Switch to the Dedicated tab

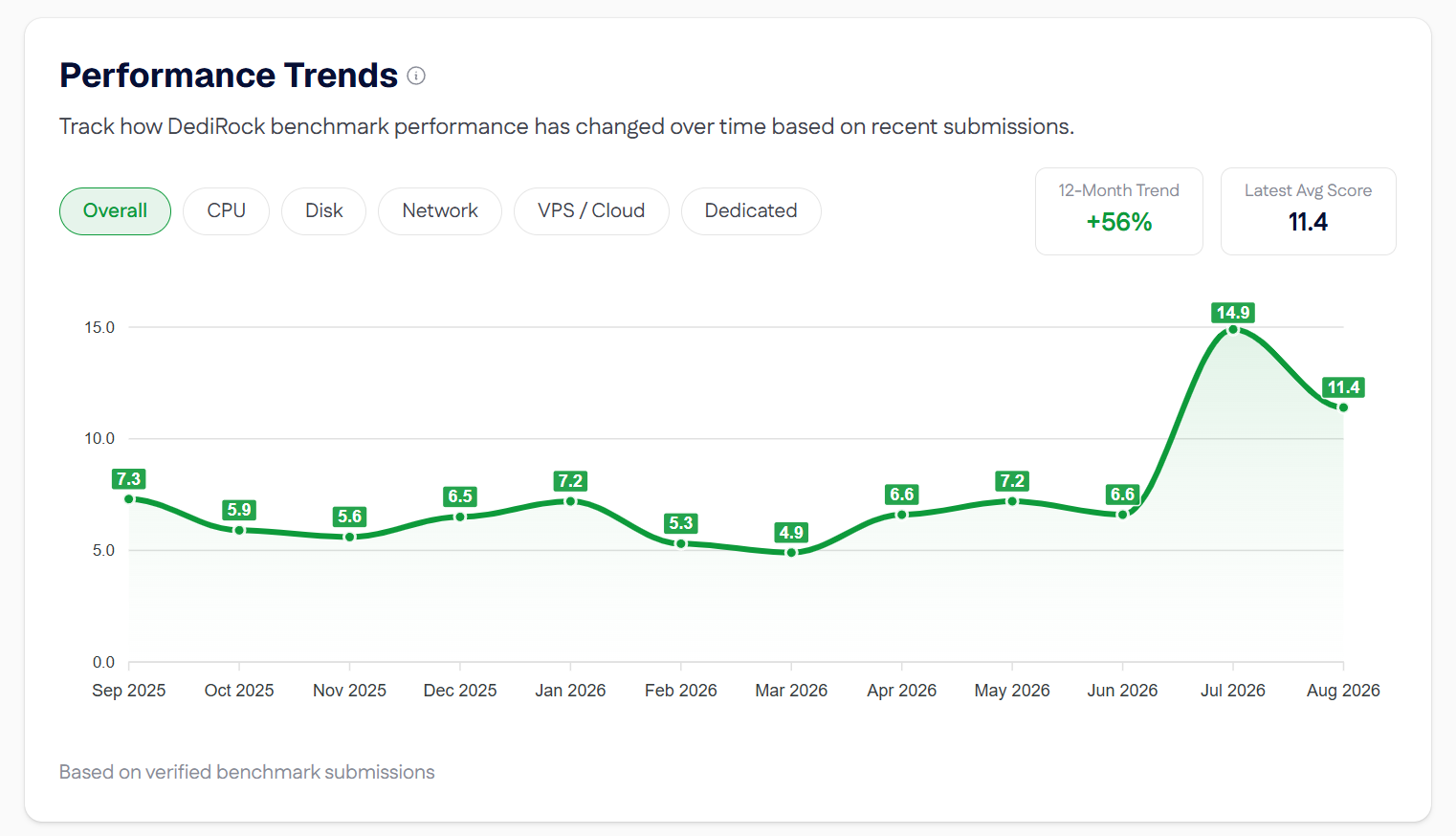751,211
